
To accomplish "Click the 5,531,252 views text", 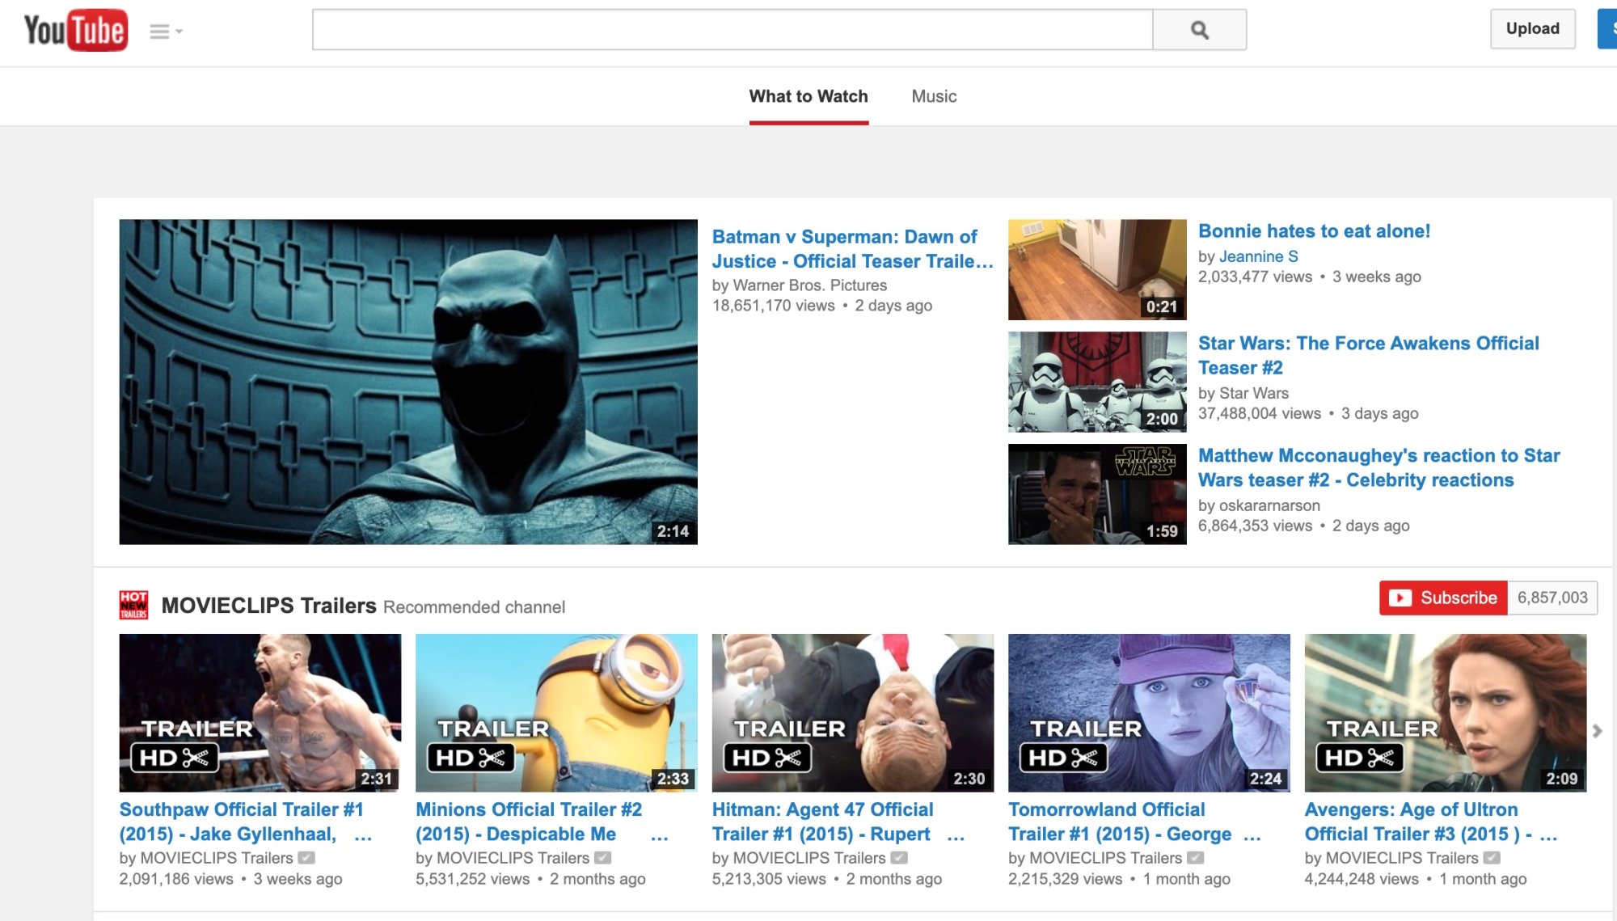I will 472,879.
